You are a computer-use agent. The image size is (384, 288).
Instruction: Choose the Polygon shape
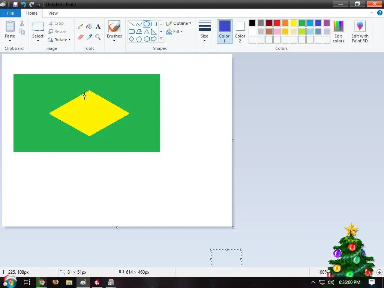pos(139,31)
